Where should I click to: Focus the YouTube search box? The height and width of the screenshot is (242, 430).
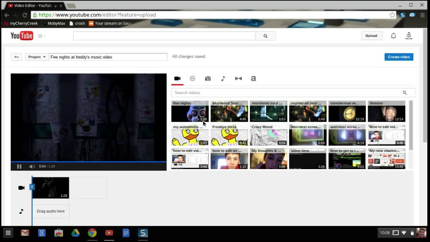point(164,36)
